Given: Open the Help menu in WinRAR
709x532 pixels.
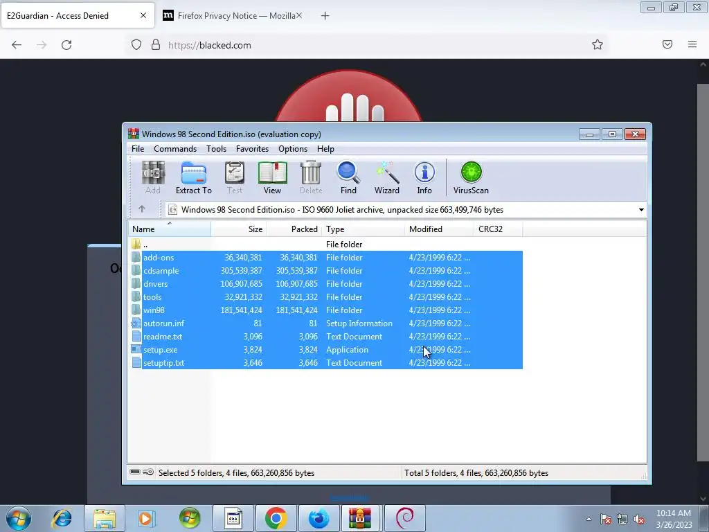Looking at the screenshot, I should (325, 149).
